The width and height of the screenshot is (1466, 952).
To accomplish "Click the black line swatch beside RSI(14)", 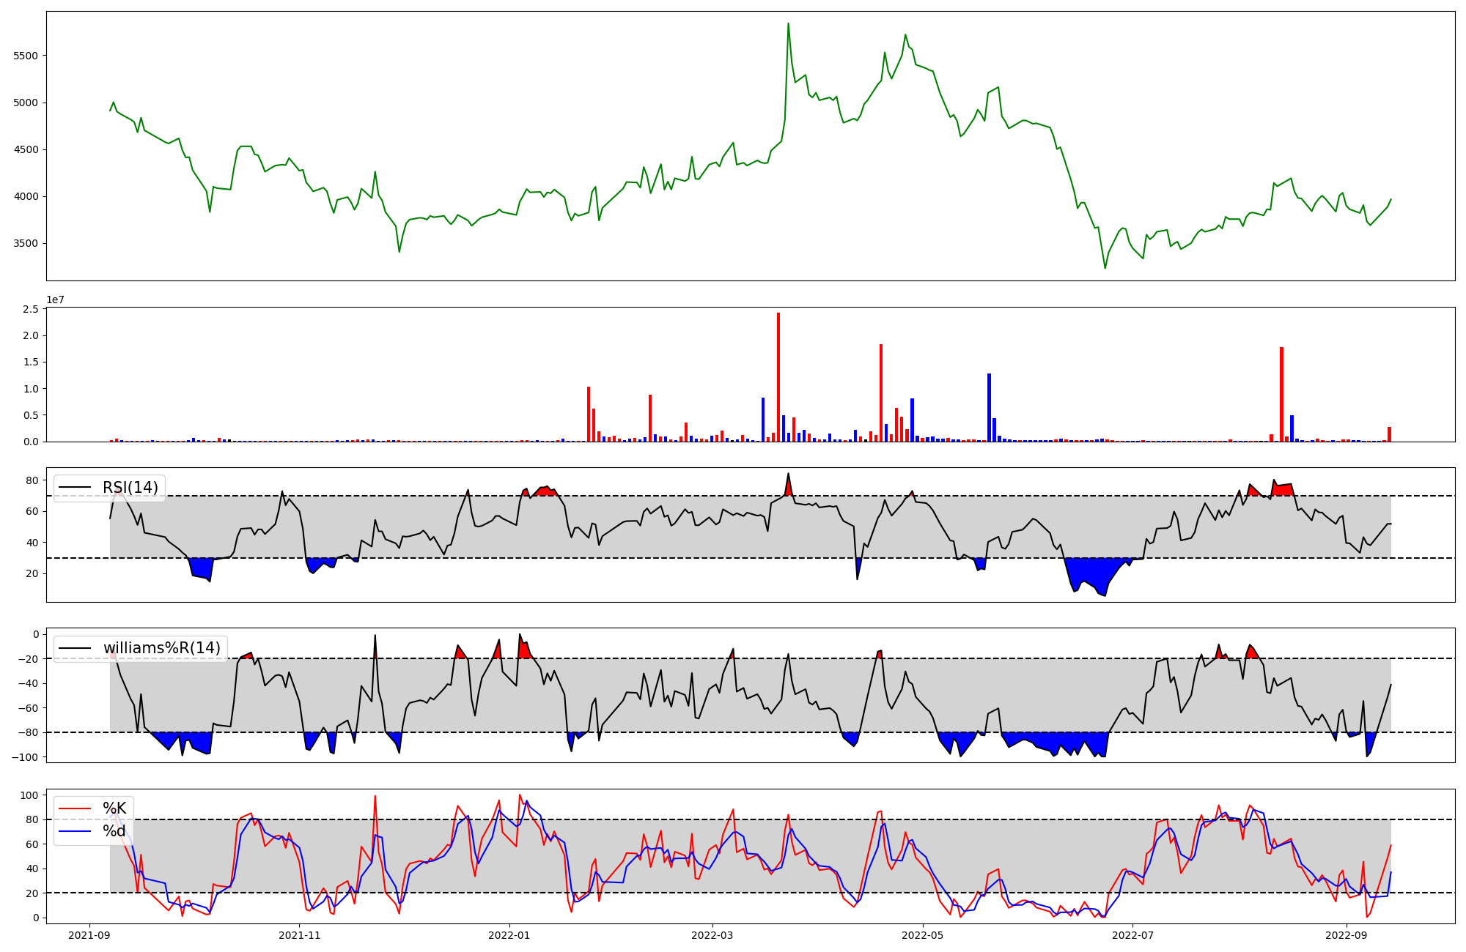I will pyautogui.click(x=75, y=488).
